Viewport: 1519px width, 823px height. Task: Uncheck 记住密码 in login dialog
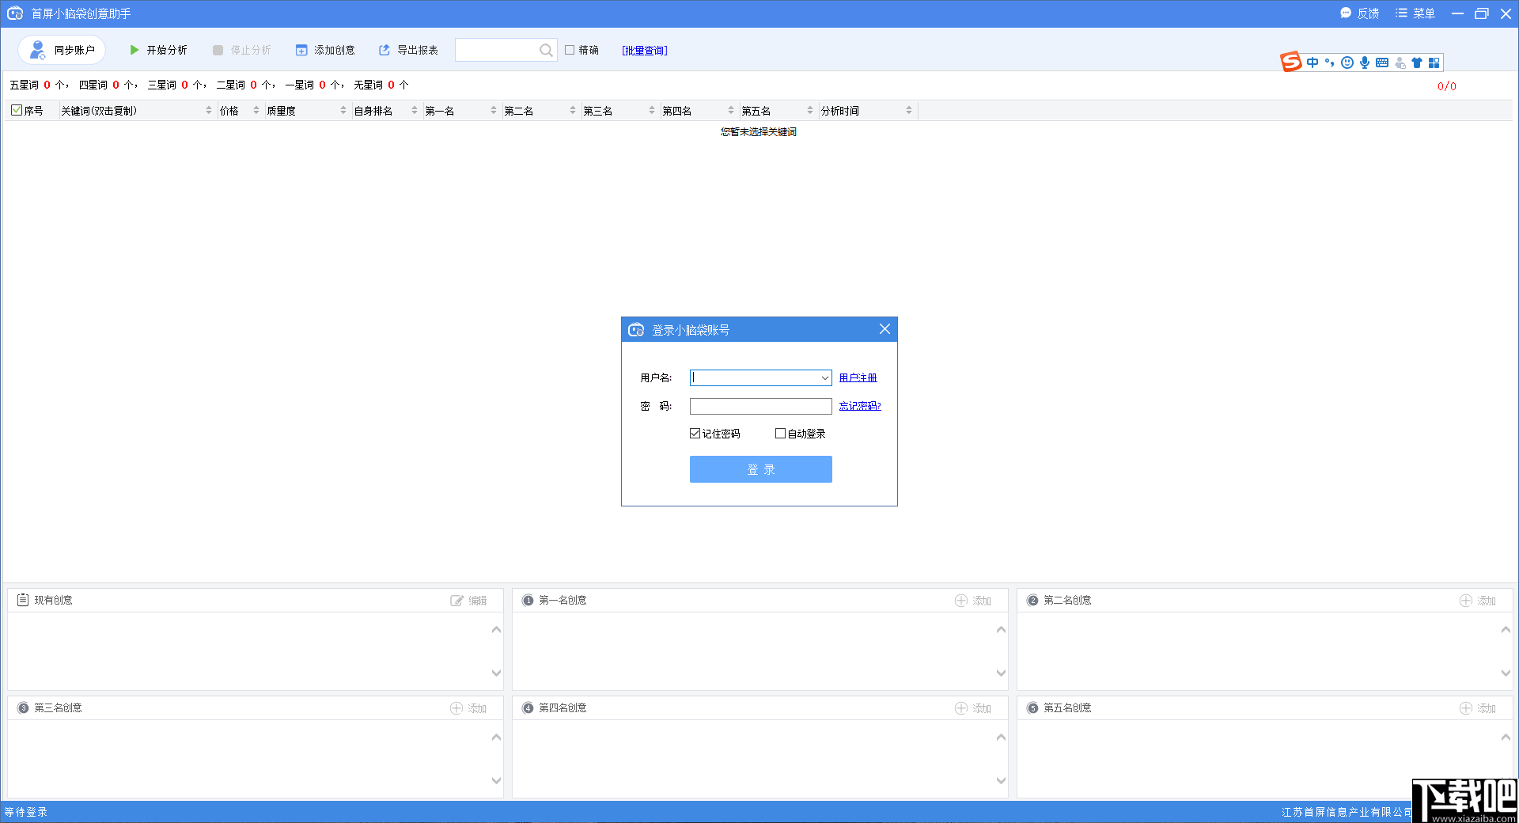pos(695,433)
